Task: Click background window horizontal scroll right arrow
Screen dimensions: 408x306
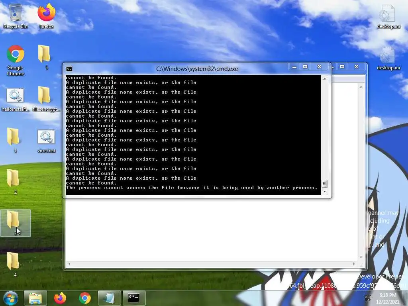Action: (354, 264)
